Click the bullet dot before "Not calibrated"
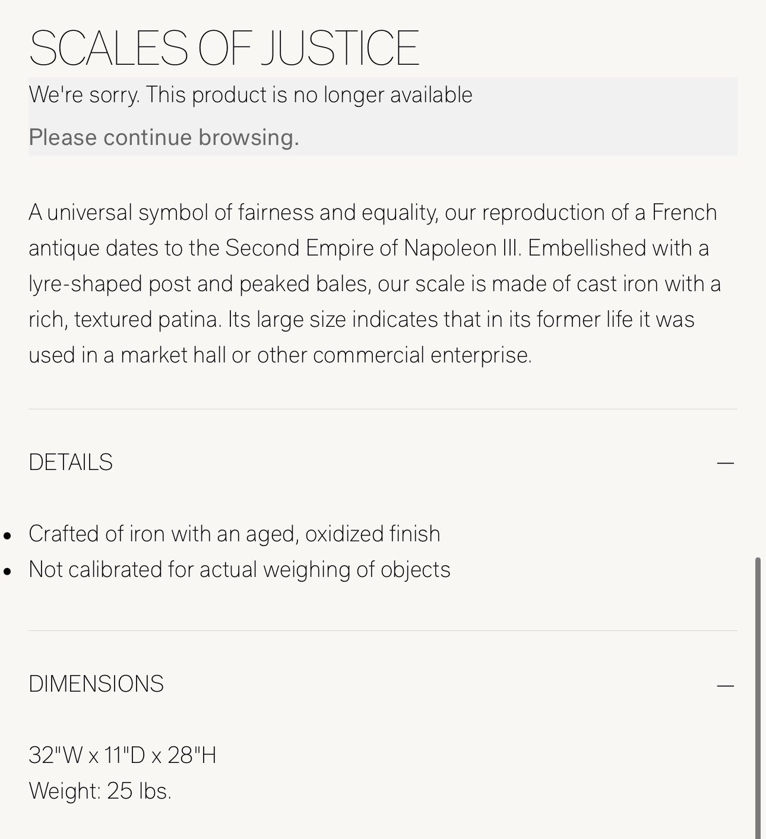 [7, 572]
